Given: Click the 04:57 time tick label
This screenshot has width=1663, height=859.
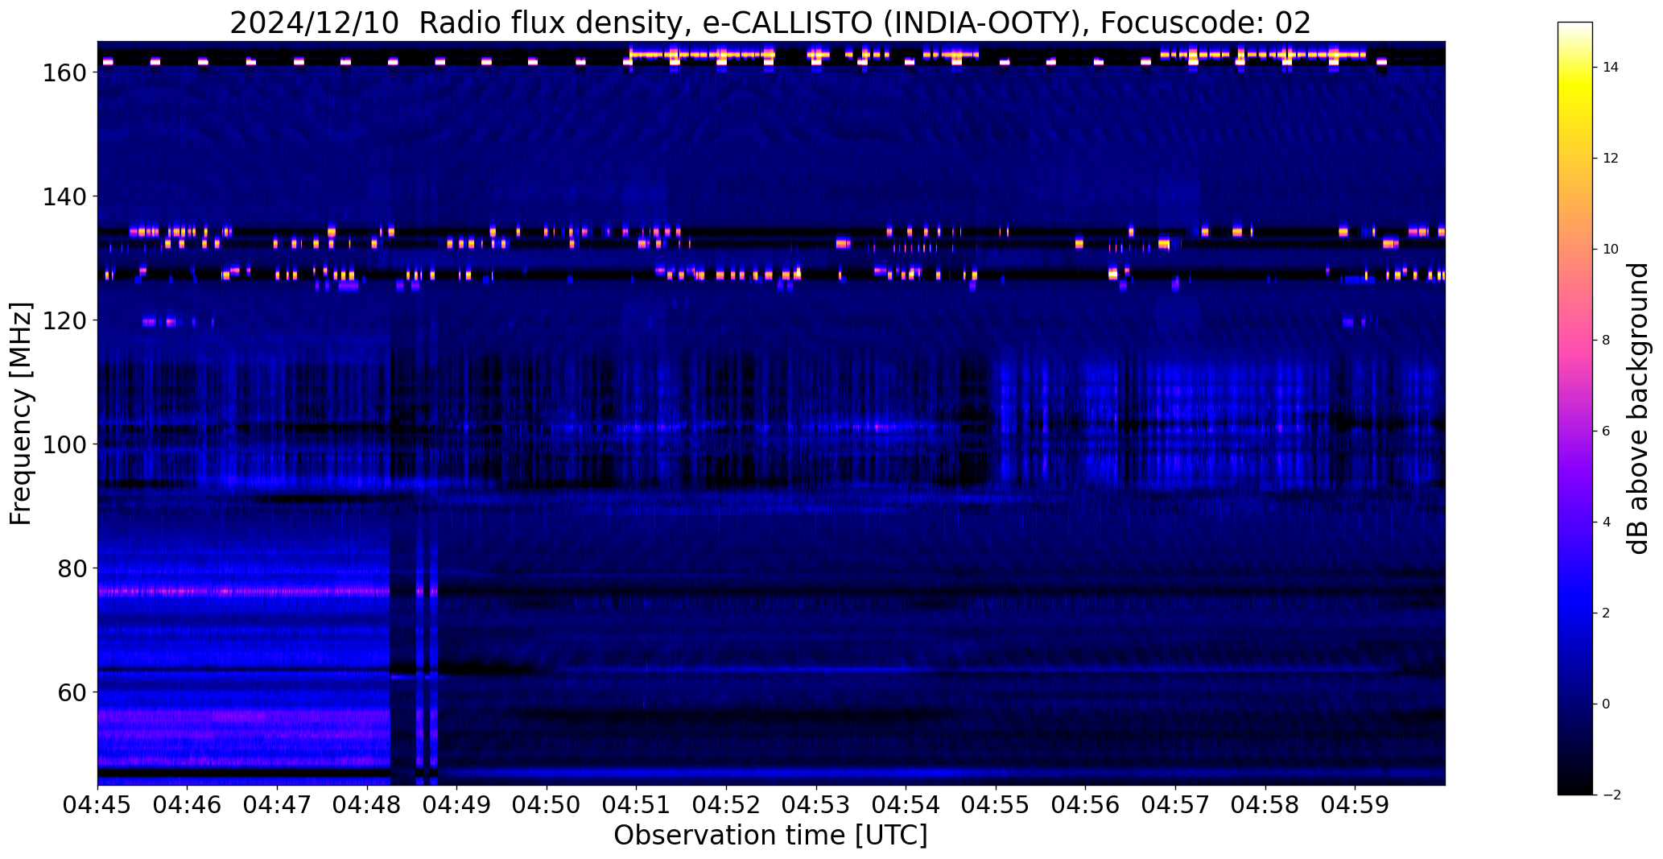Looking at the screenshot, I should (1176, 805).
